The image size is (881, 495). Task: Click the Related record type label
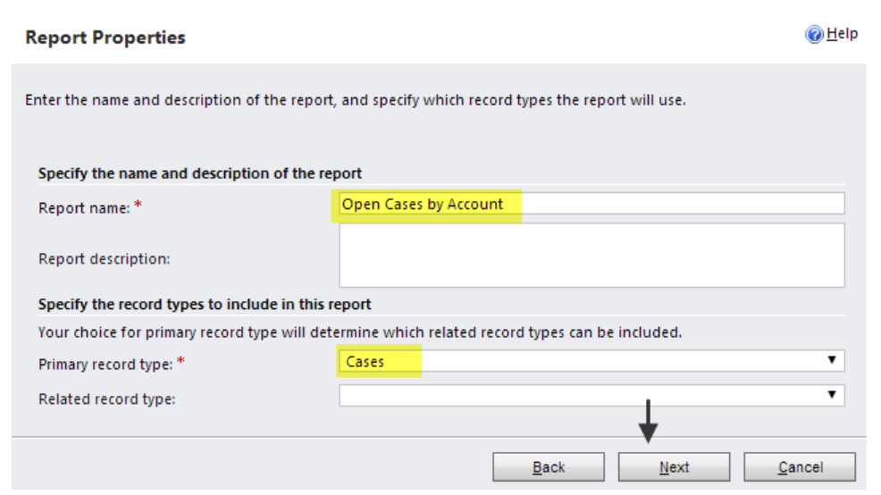tap(106, 399)
